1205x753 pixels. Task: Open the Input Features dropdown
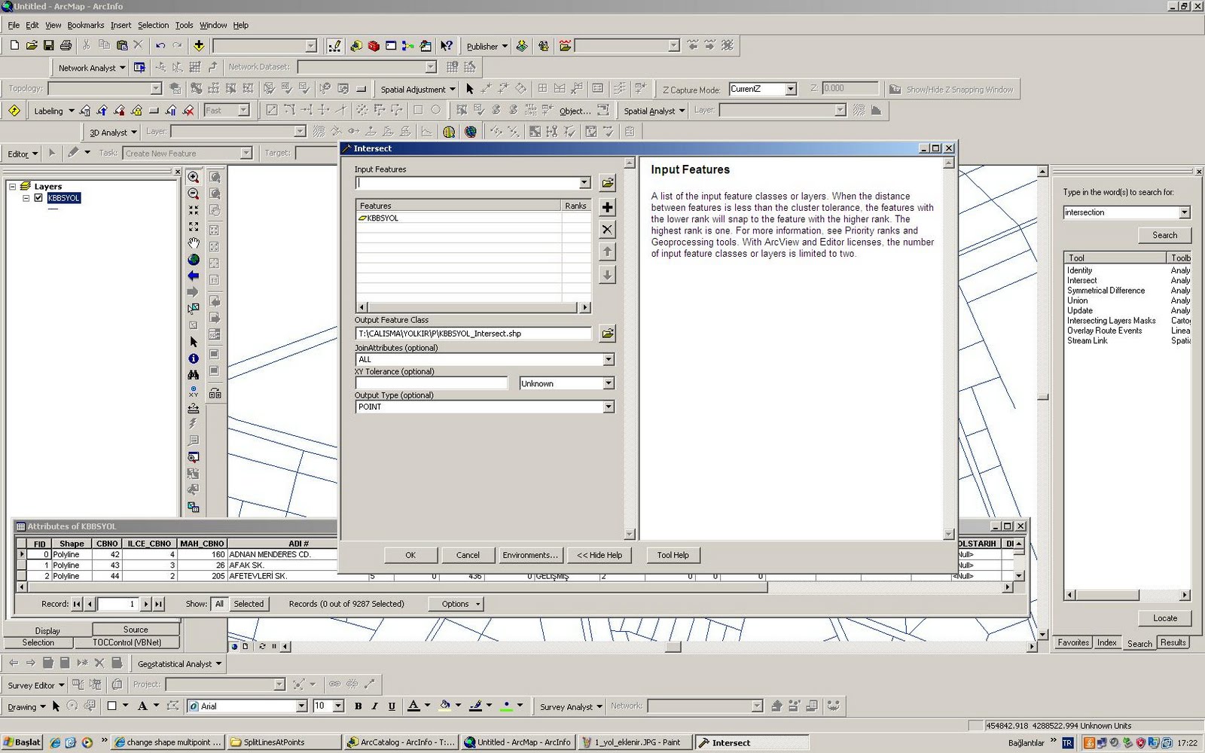pyautogui.click(x=584, y=183)
